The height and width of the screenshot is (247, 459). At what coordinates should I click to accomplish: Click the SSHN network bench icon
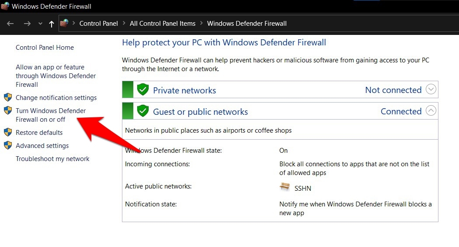[285, 186]
